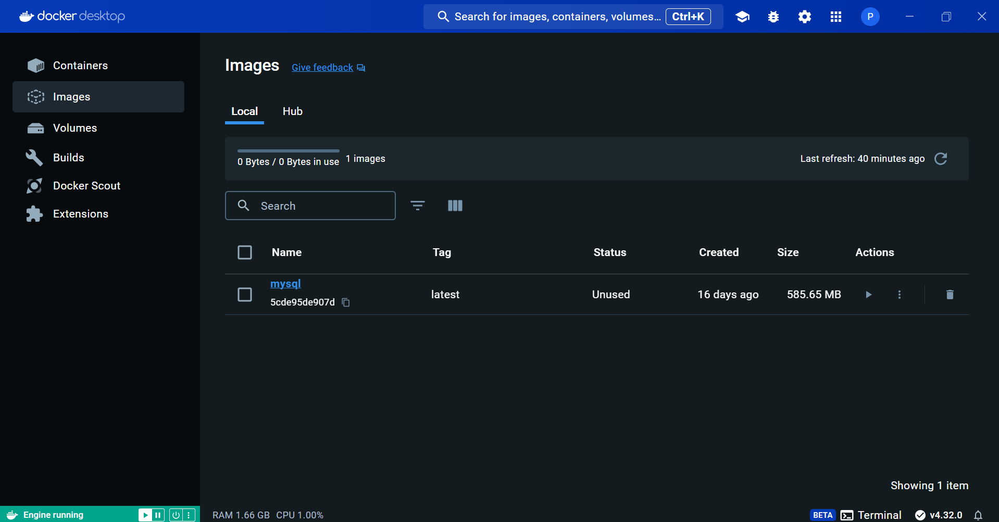Open the Containers section in sidebar
999x522 pixels.
(98, 66)
